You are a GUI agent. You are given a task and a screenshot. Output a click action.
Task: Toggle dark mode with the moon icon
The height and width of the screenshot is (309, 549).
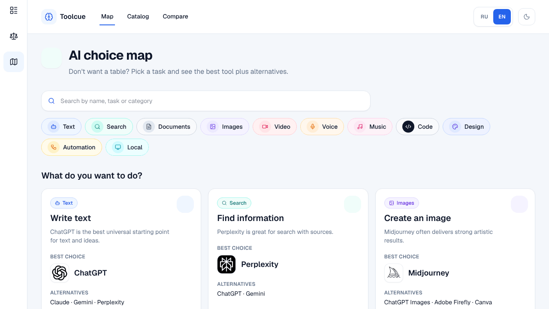click(527, 17)
